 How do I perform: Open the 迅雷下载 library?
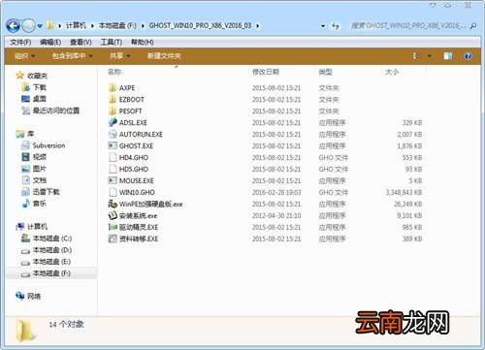coord(41,192)
